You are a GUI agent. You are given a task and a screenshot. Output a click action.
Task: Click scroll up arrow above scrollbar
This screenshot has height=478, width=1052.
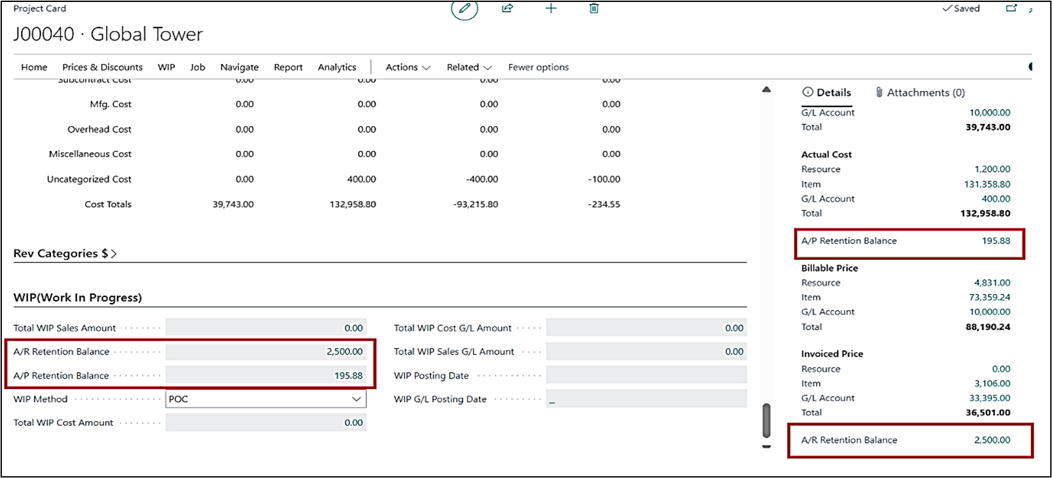(x=766, y=89)
